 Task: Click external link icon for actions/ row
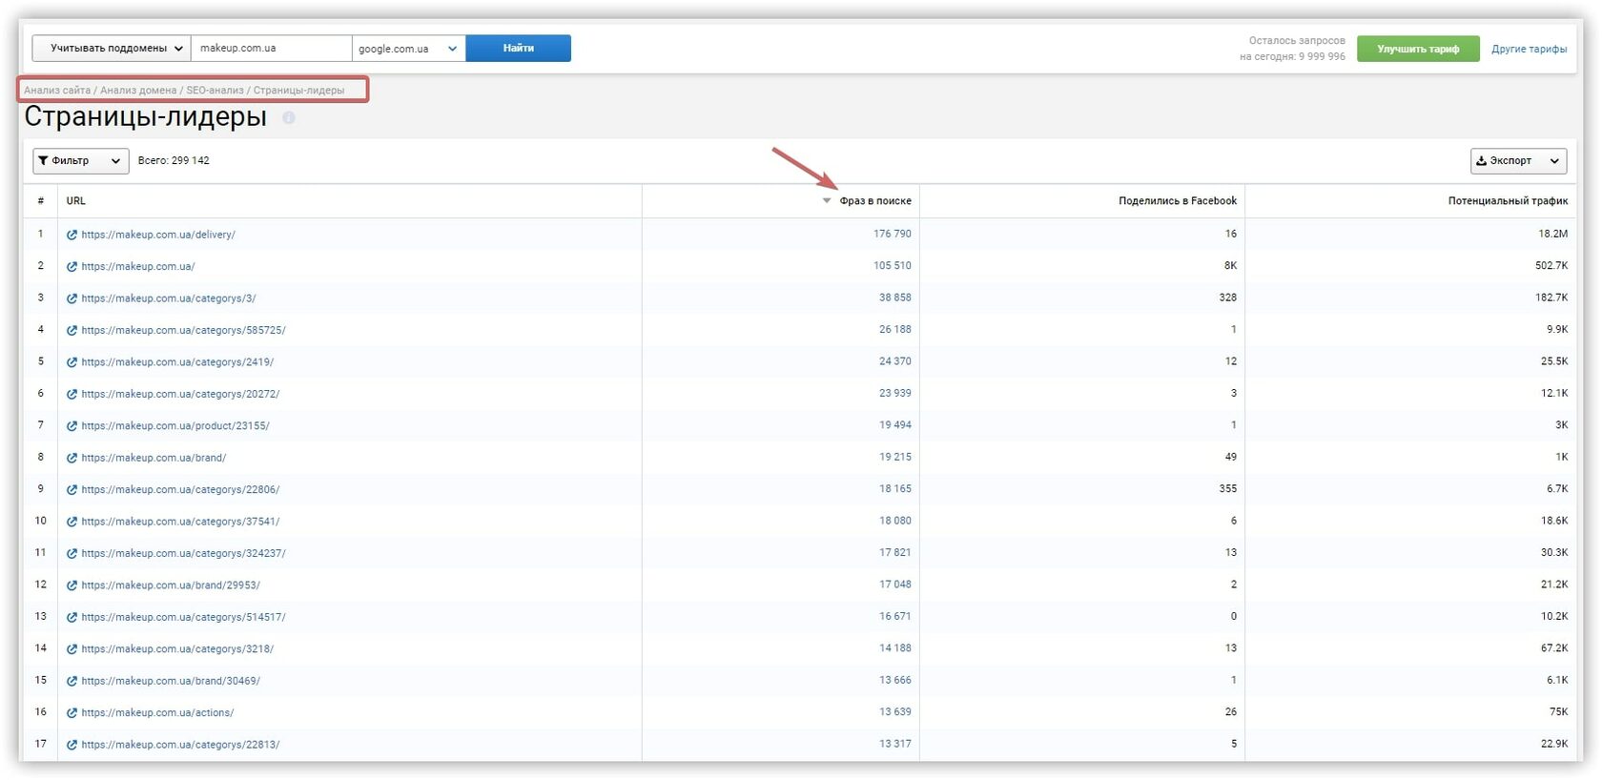(72, 713)
